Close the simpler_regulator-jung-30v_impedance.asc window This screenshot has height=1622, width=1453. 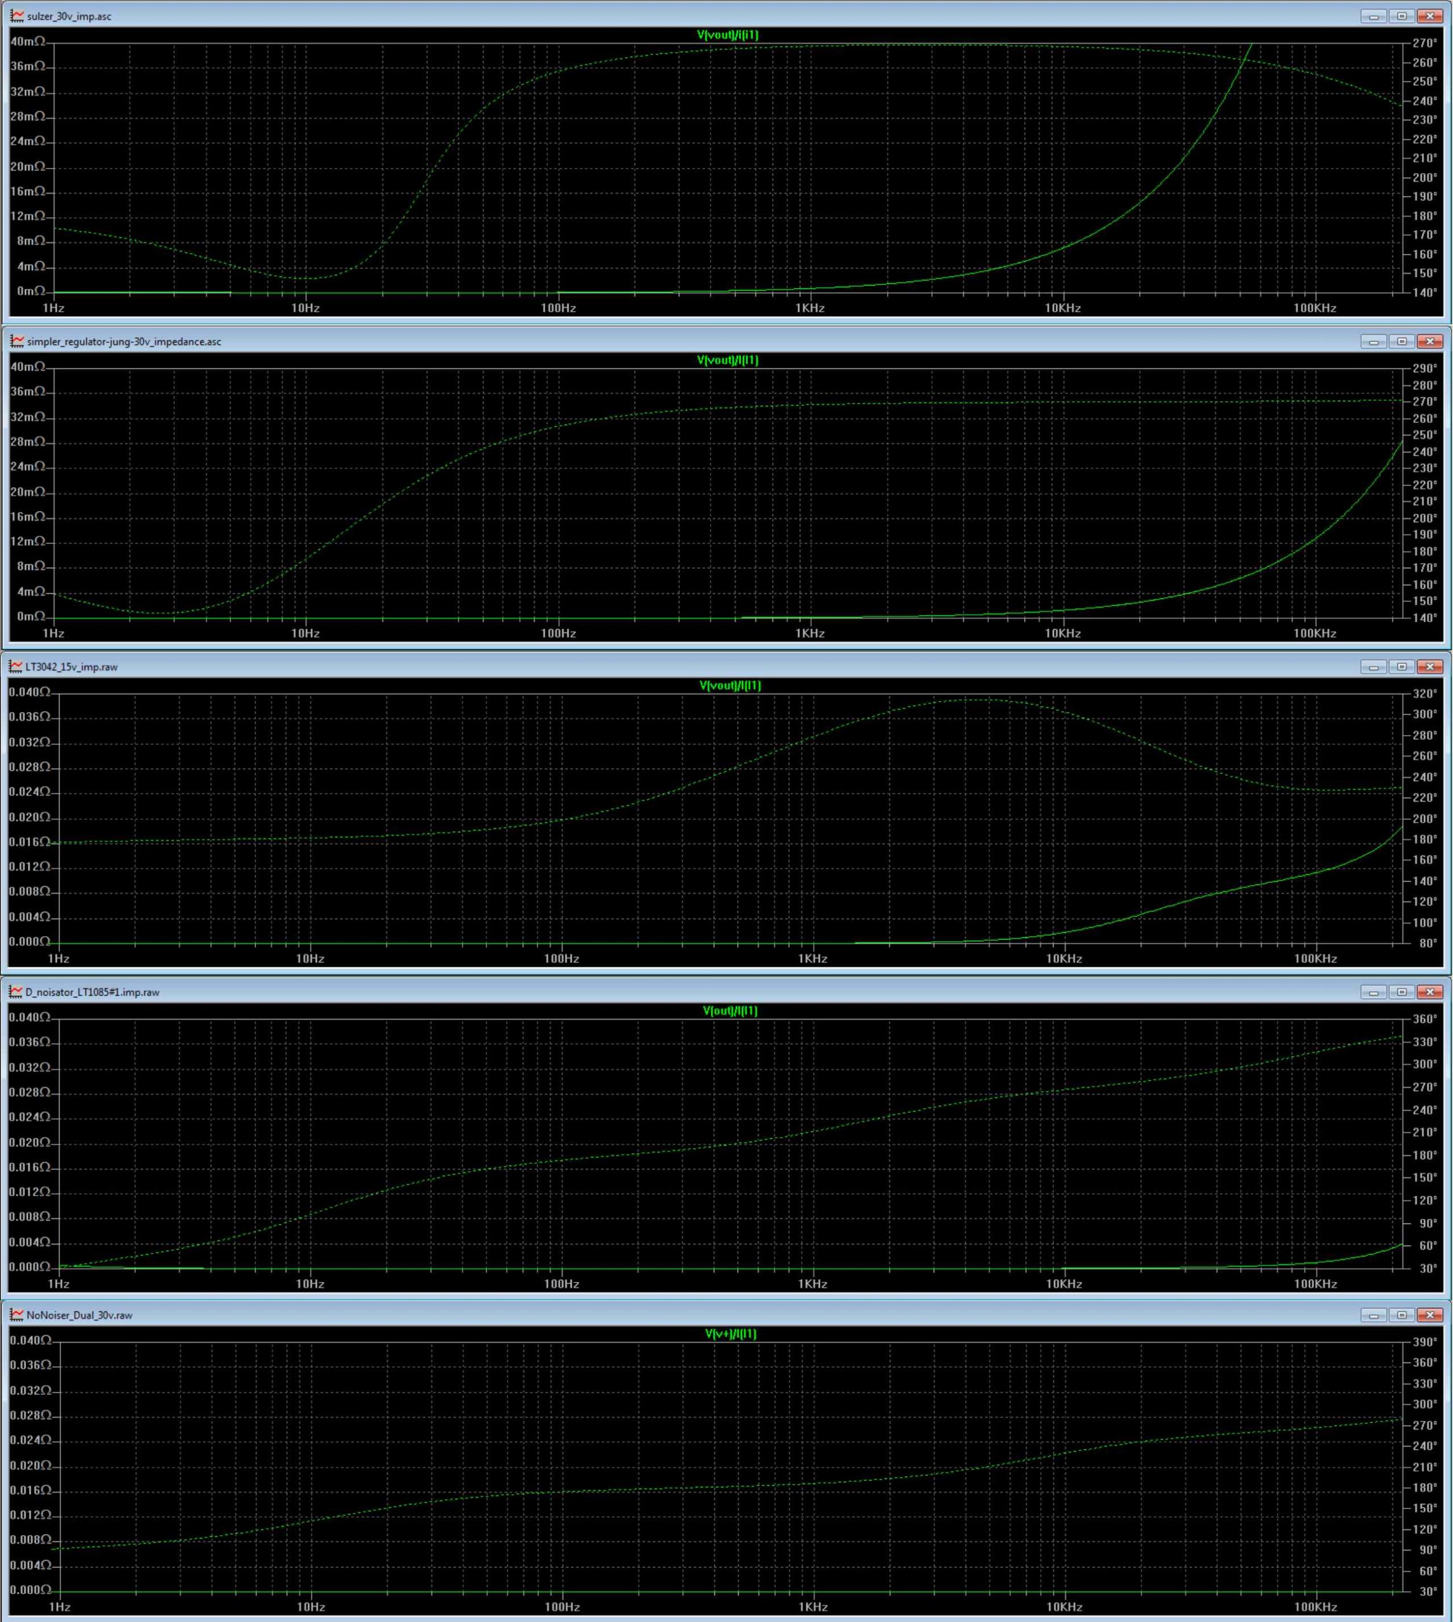point(1429,341)
